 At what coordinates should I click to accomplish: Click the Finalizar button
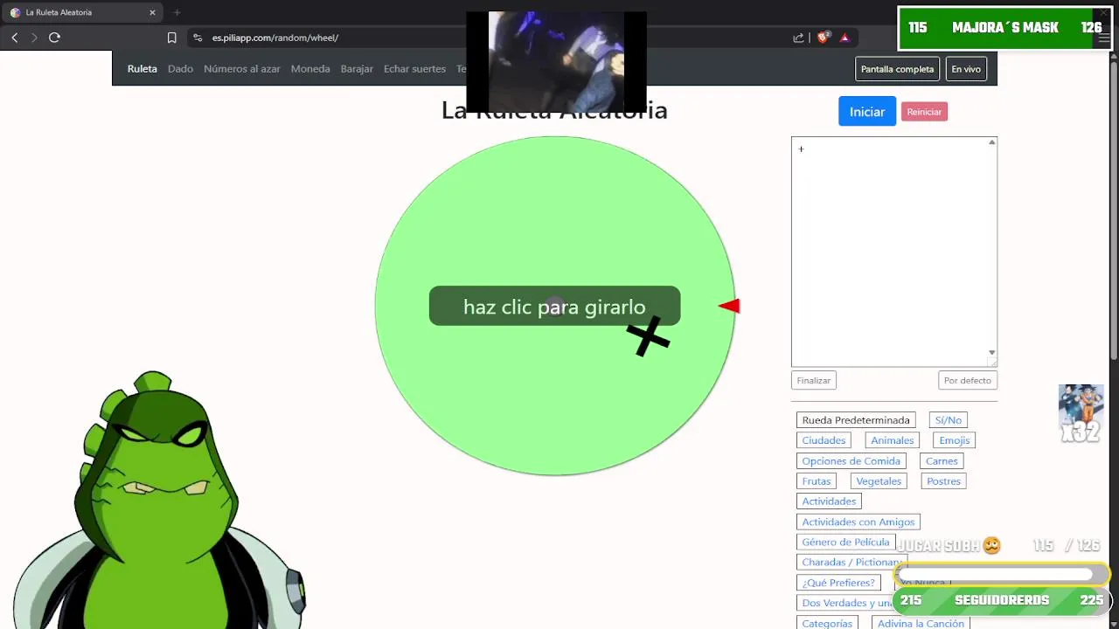[814, 380]
